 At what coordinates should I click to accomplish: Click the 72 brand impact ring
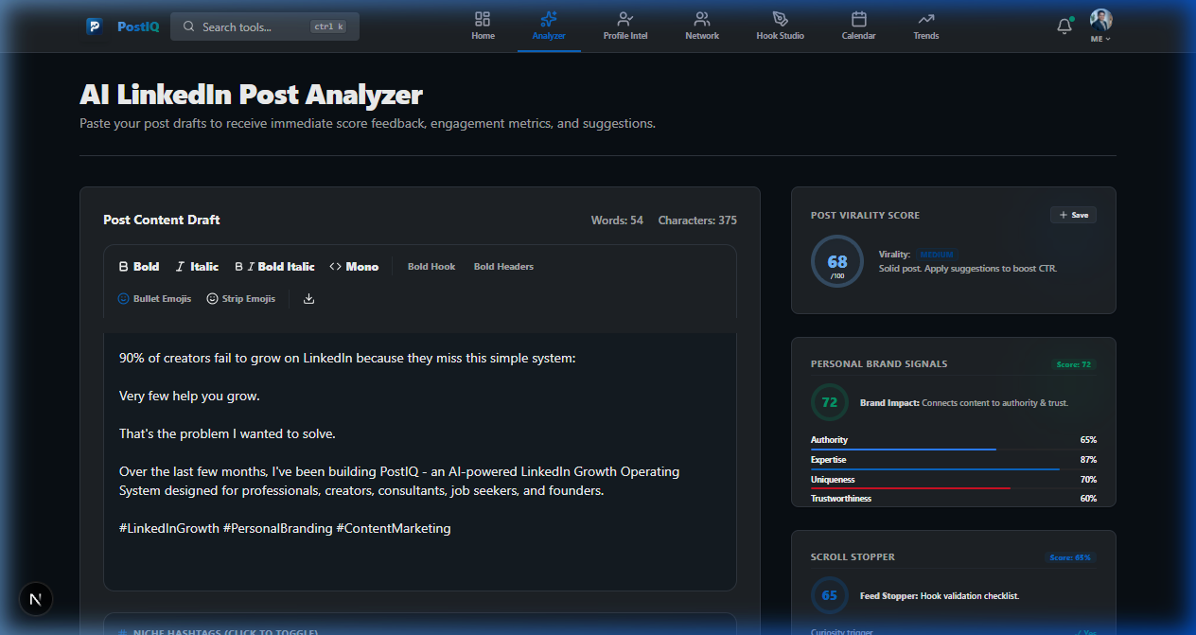[830, 402]
